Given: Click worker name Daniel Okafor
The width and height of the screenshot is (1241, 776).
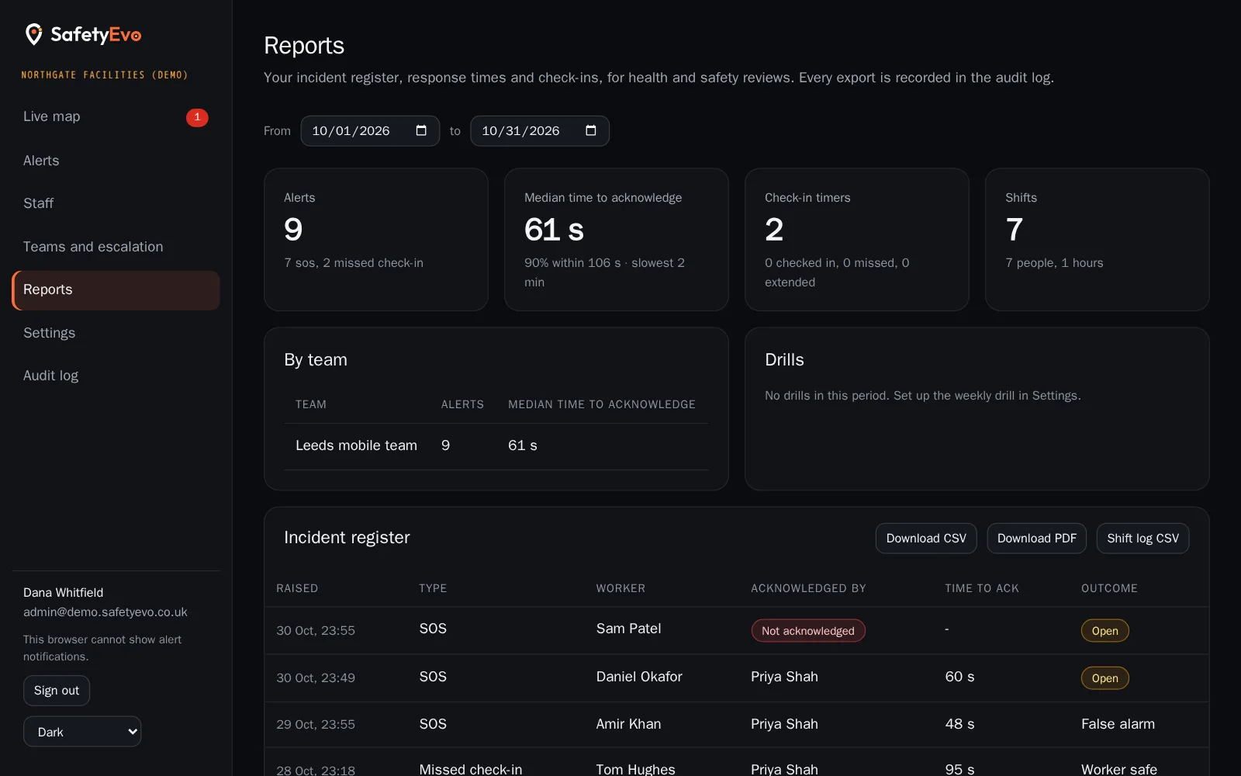Looking at the screenshot, I should pos(639,677).
